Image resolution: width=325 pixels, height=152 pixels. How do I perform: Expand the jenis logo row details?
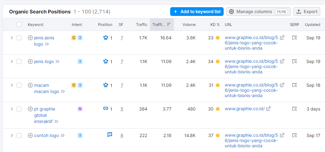[x=12, y=61]
